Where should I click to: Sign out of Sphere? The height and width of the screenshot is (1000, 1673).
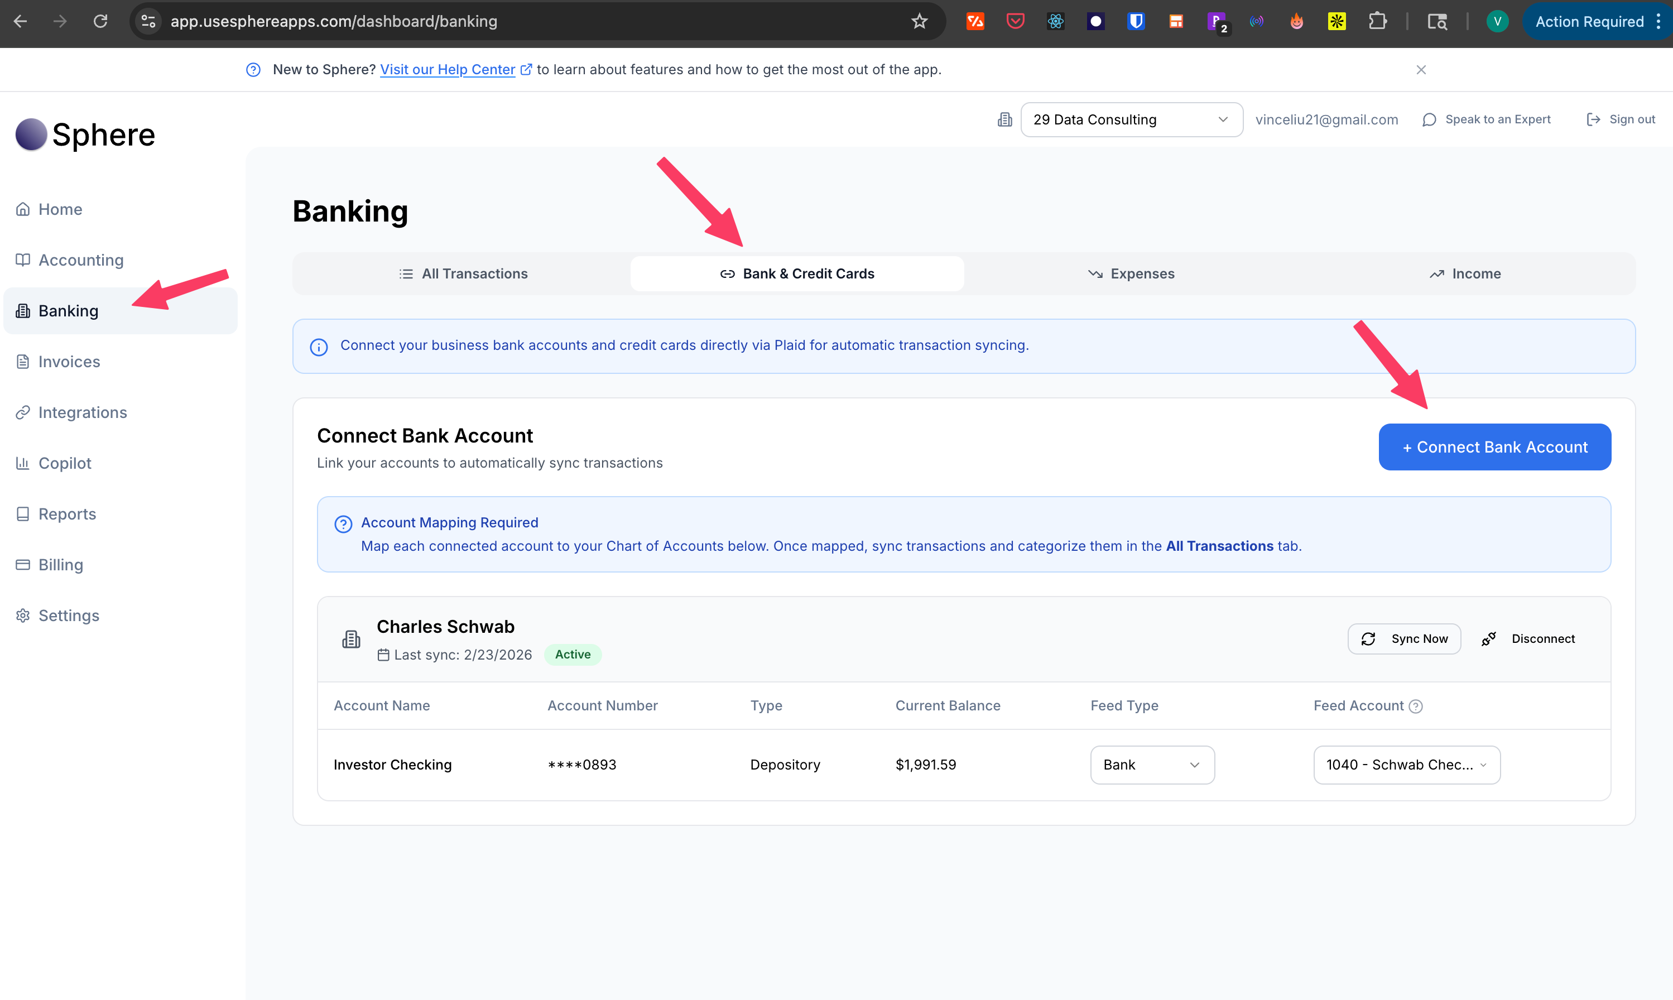[1621, 119]
